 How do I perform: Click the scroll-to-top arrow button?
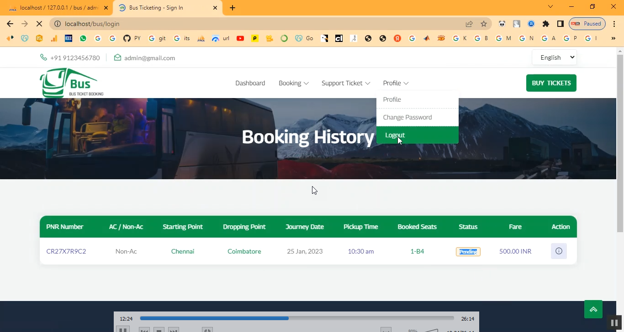(593, 309)
